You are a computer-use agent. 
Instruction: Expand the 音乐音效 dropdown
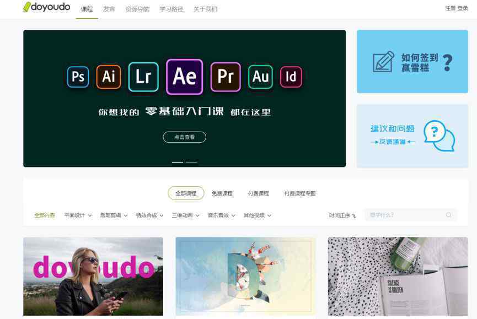222,215
